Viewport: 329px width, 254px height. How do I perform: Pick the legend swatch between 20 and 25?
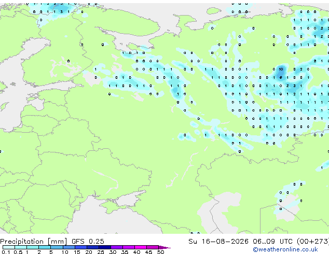(93, 247)
